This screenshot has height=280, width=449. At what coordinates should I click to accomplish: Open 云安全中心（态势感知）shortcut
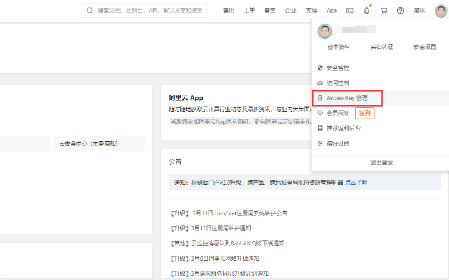(x=99, y=144)
